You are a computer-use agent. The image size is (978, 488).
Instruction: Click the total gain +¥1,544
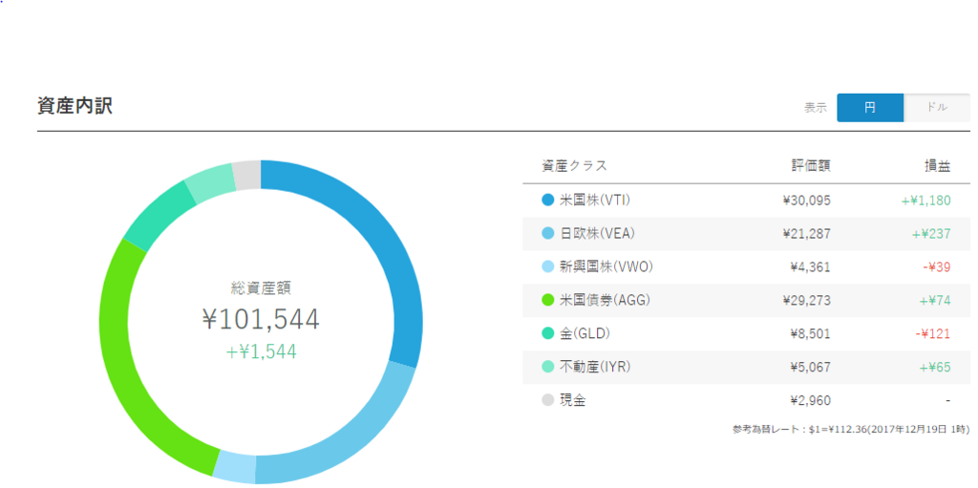point(261,352)
